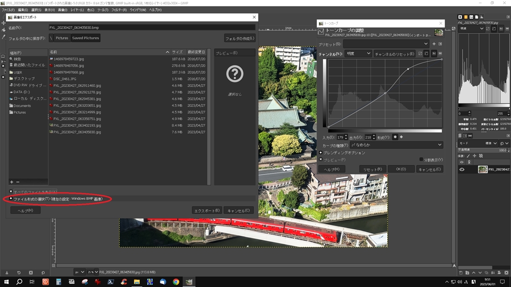
Task: Toggle the プレビュー checkbox in Tone Curve dialog
Action: pyautogui.click(x=321, y=159)
